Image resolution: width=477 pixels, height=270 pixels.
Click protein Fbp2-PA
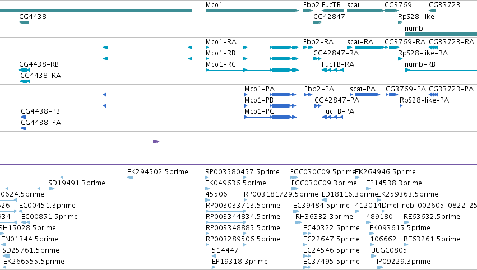tap(319, 89)
